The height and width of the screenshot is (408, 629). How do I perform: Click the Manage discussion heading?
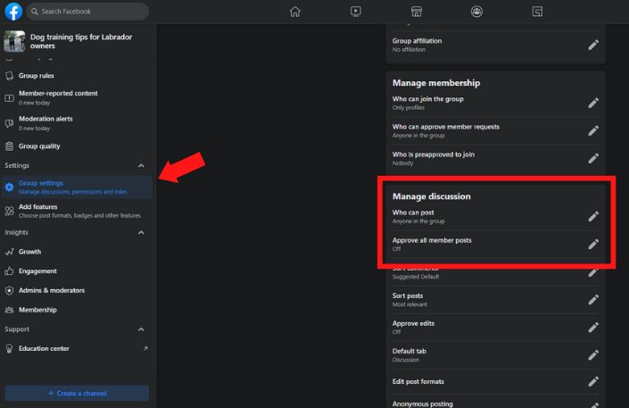431,196
